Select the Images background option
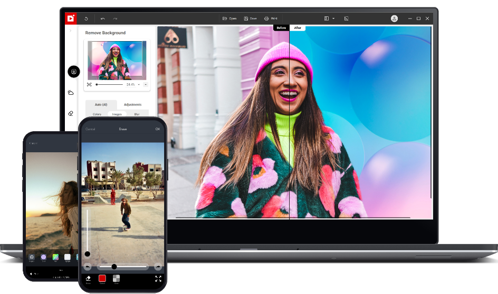The width and height of the screenshot is (498, 294). [x=117, y=114]
